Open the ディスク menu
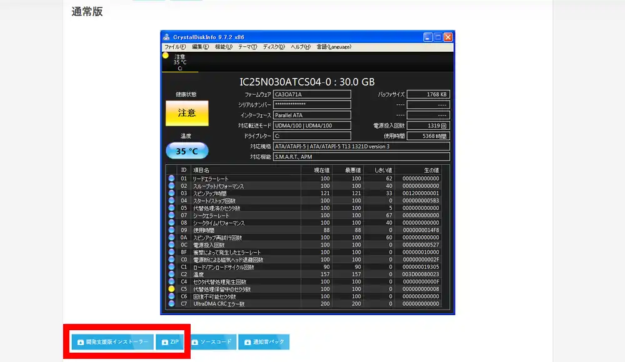The width and height of the screenshot is (625, 362). point(274,47)
